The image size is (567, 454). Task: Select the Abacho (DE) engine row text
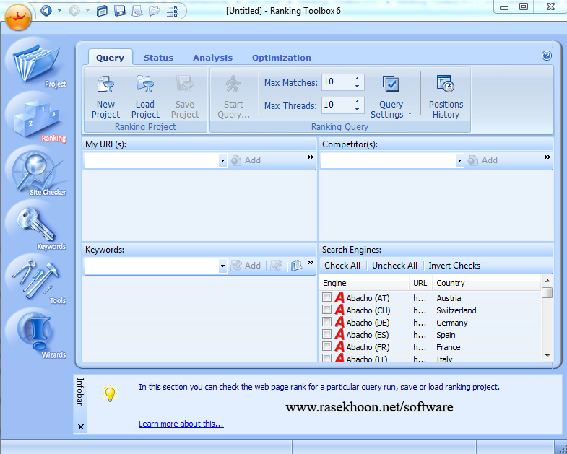[368, 323]
